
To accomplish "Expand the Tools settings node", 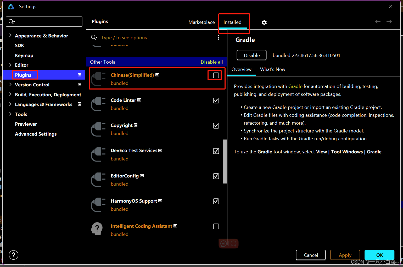I will (10, 114).
